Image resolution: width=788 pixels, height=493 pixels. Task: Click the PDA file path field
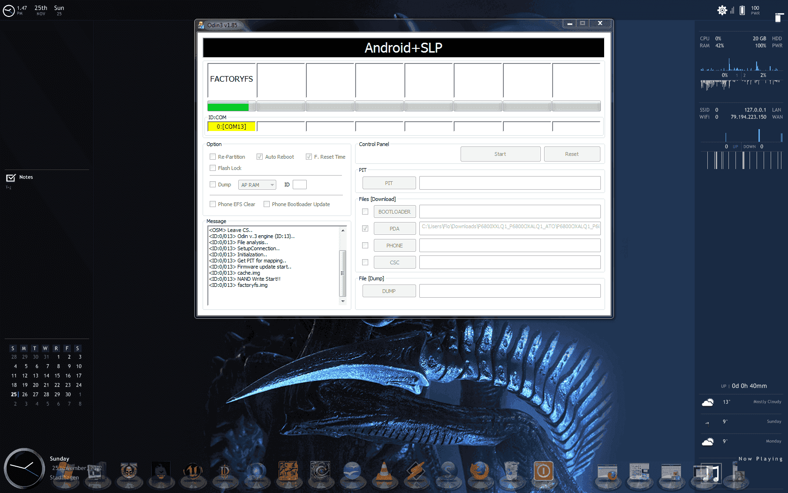pyautogui.click(x=510, y=228)
